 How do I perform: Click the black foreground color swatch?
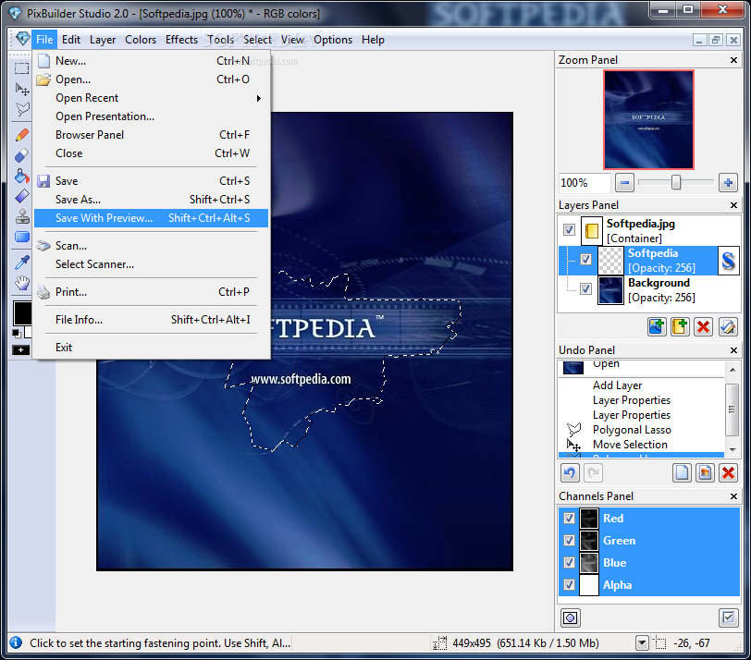click(x=21, y=313)
